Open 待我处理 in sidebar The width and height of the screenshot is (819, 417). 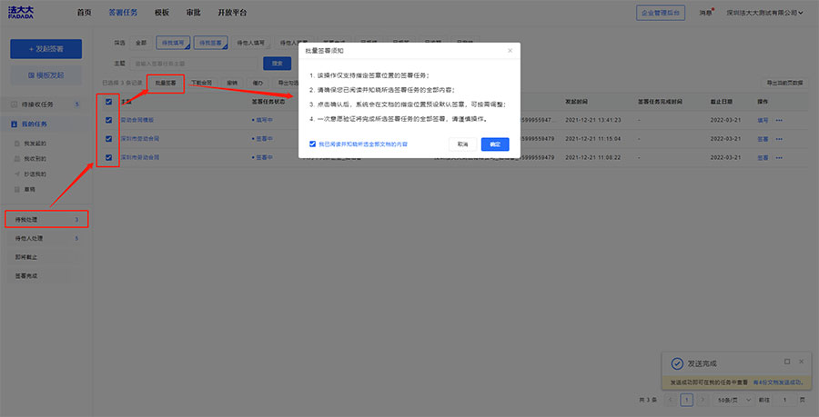point(46,220)
